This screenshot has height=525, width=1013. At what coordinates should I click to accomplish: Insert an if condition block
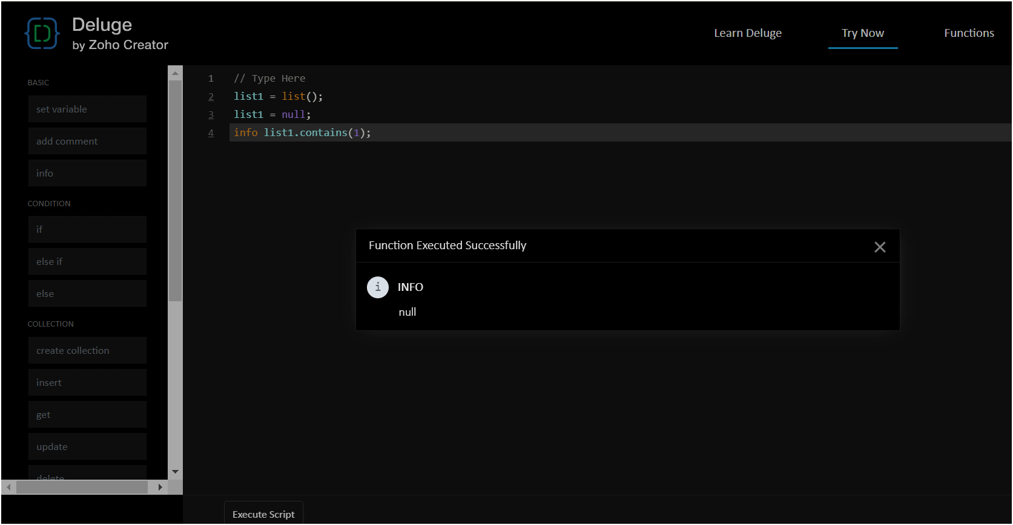click(87, 229)
